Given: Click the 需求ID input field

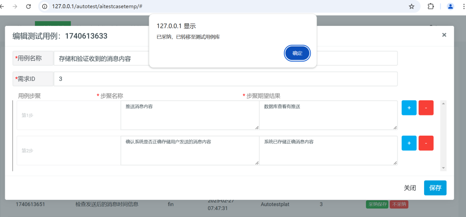Looking at the screenshot, I should pyautogui.click(x=226, y=79).
